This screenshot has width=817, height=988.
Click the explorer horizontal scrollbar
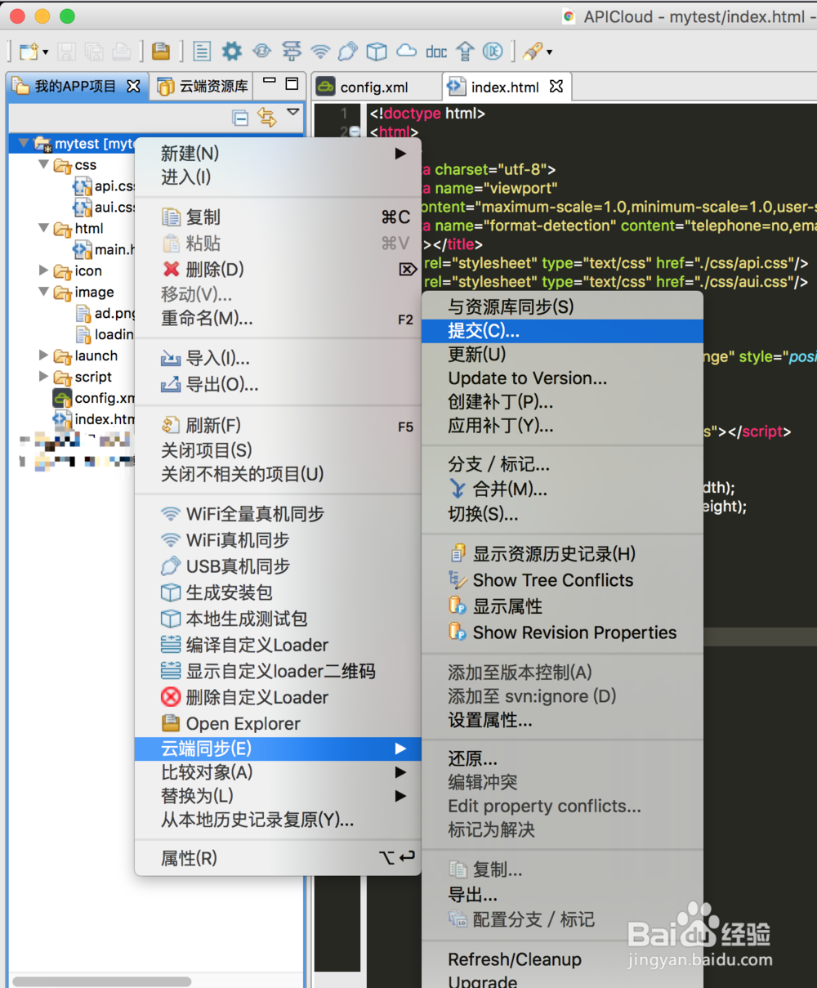102,981
